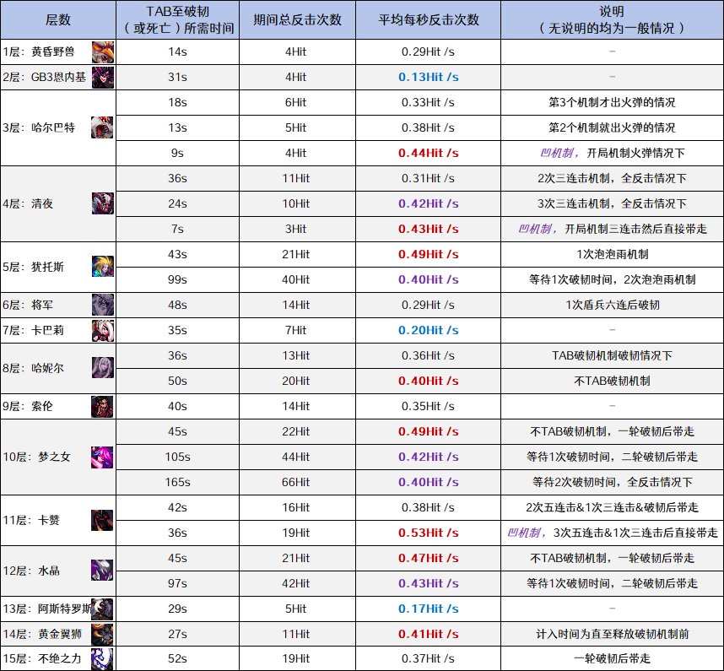This screenshot has height=671, width=724.
Task: Click the row label 5层：犹托斯
Action: click(33, 267)
